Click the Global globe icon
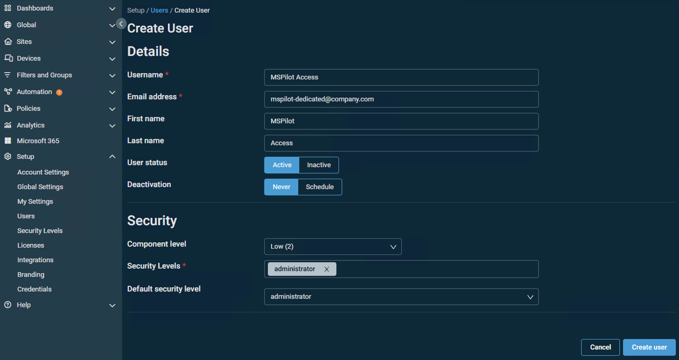 (x=8, y=25)
